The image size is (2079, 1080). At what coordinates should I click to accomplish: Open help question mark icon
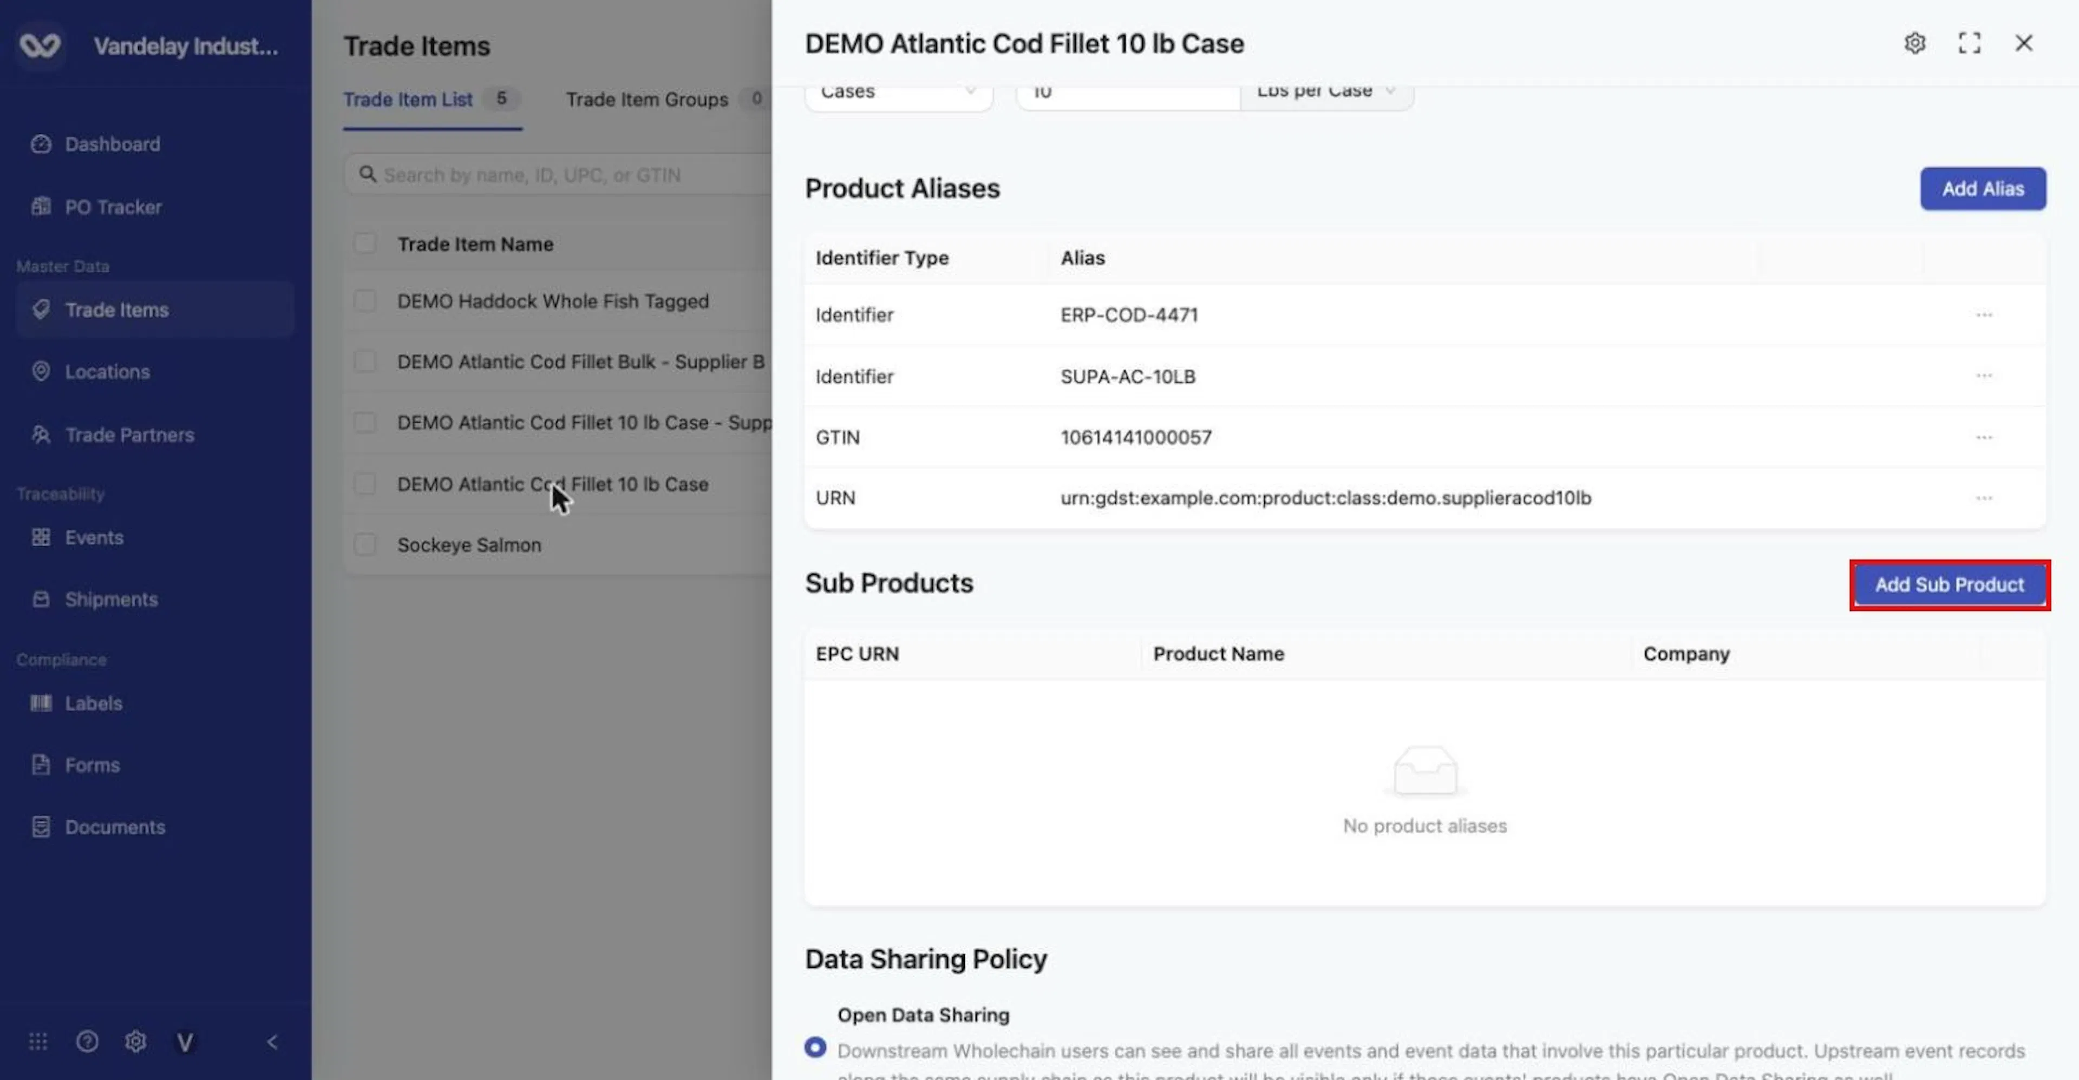[87, 1041]
